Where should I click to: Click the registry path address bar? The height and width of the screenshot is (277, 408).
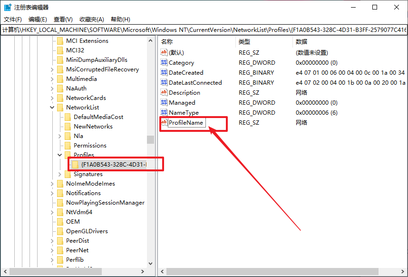(x=204, y=30)
